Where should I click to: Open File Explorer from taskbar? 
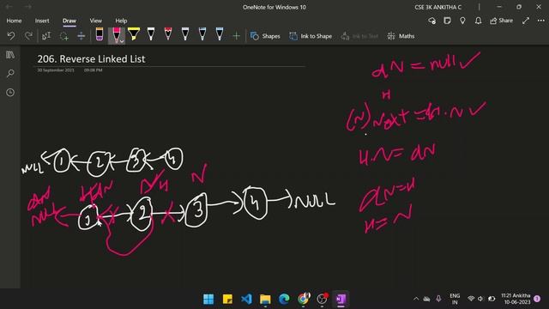265,299
